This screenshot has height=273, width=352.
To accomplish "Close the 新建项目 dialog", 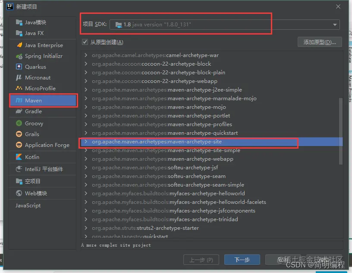I will tap(338, 6).
